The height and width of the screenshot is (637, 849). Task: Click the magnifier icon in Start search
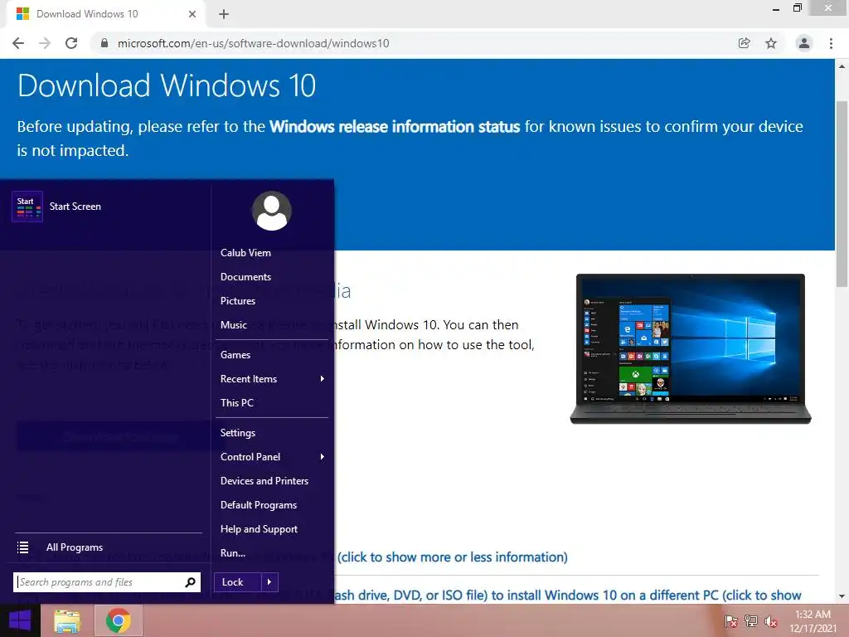click(x=190, y=582)
